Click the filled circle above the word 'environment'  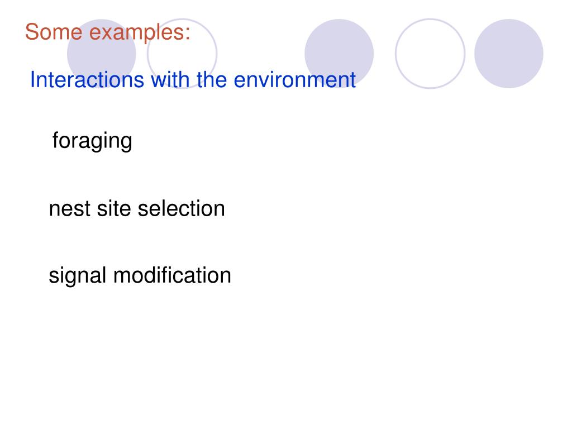tap(339, 54)
